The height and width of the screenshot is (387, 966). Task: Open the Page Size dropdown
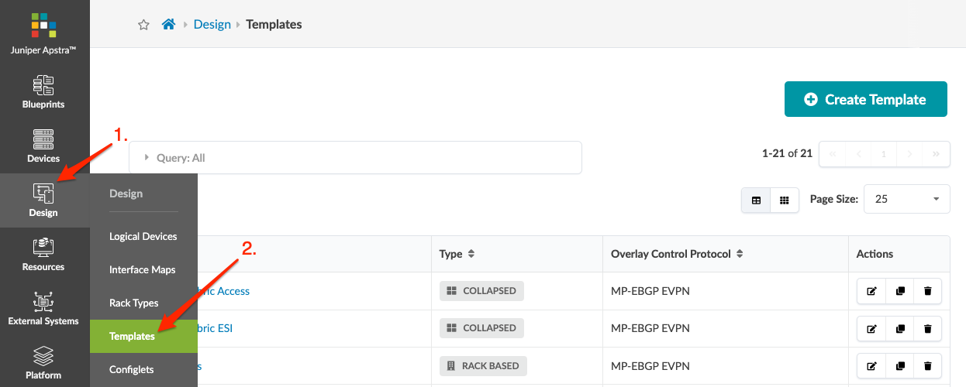(x=906, y=199)
